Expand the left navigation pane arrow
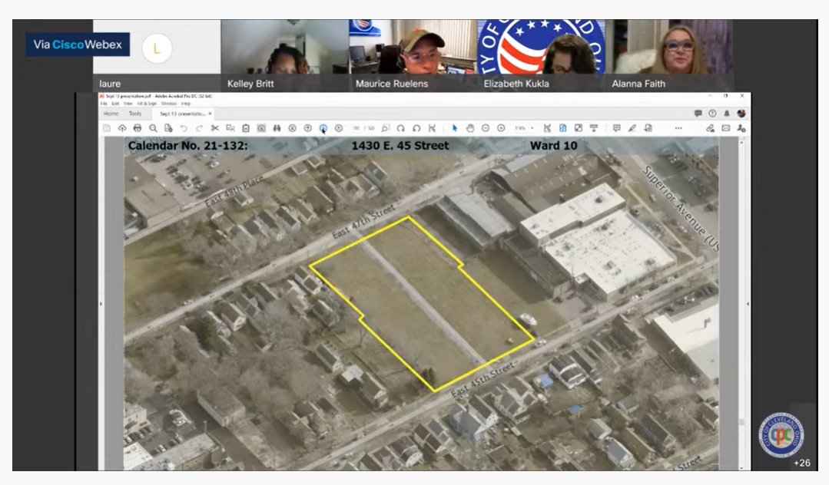829x485 pixels. click(x=101, y=304)
